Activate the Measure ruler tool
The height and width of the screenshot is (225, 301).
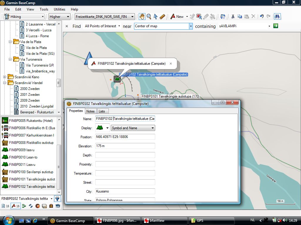point(163,17)
